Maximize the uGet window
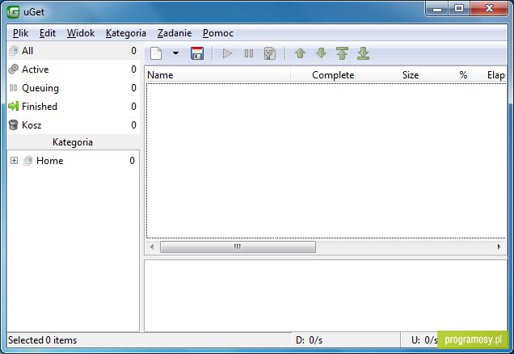Screen dimensions: 514x354 tap(459, 9)
